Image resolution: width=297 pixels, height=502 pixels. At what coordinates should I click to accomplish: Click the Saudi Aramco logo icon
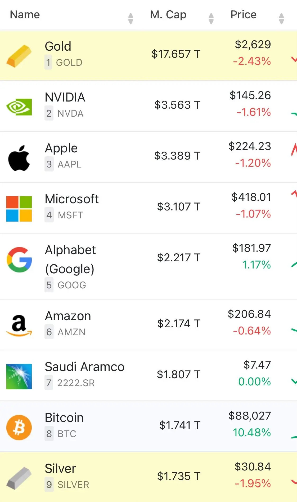pyautogui.click(x=19, y=377)
